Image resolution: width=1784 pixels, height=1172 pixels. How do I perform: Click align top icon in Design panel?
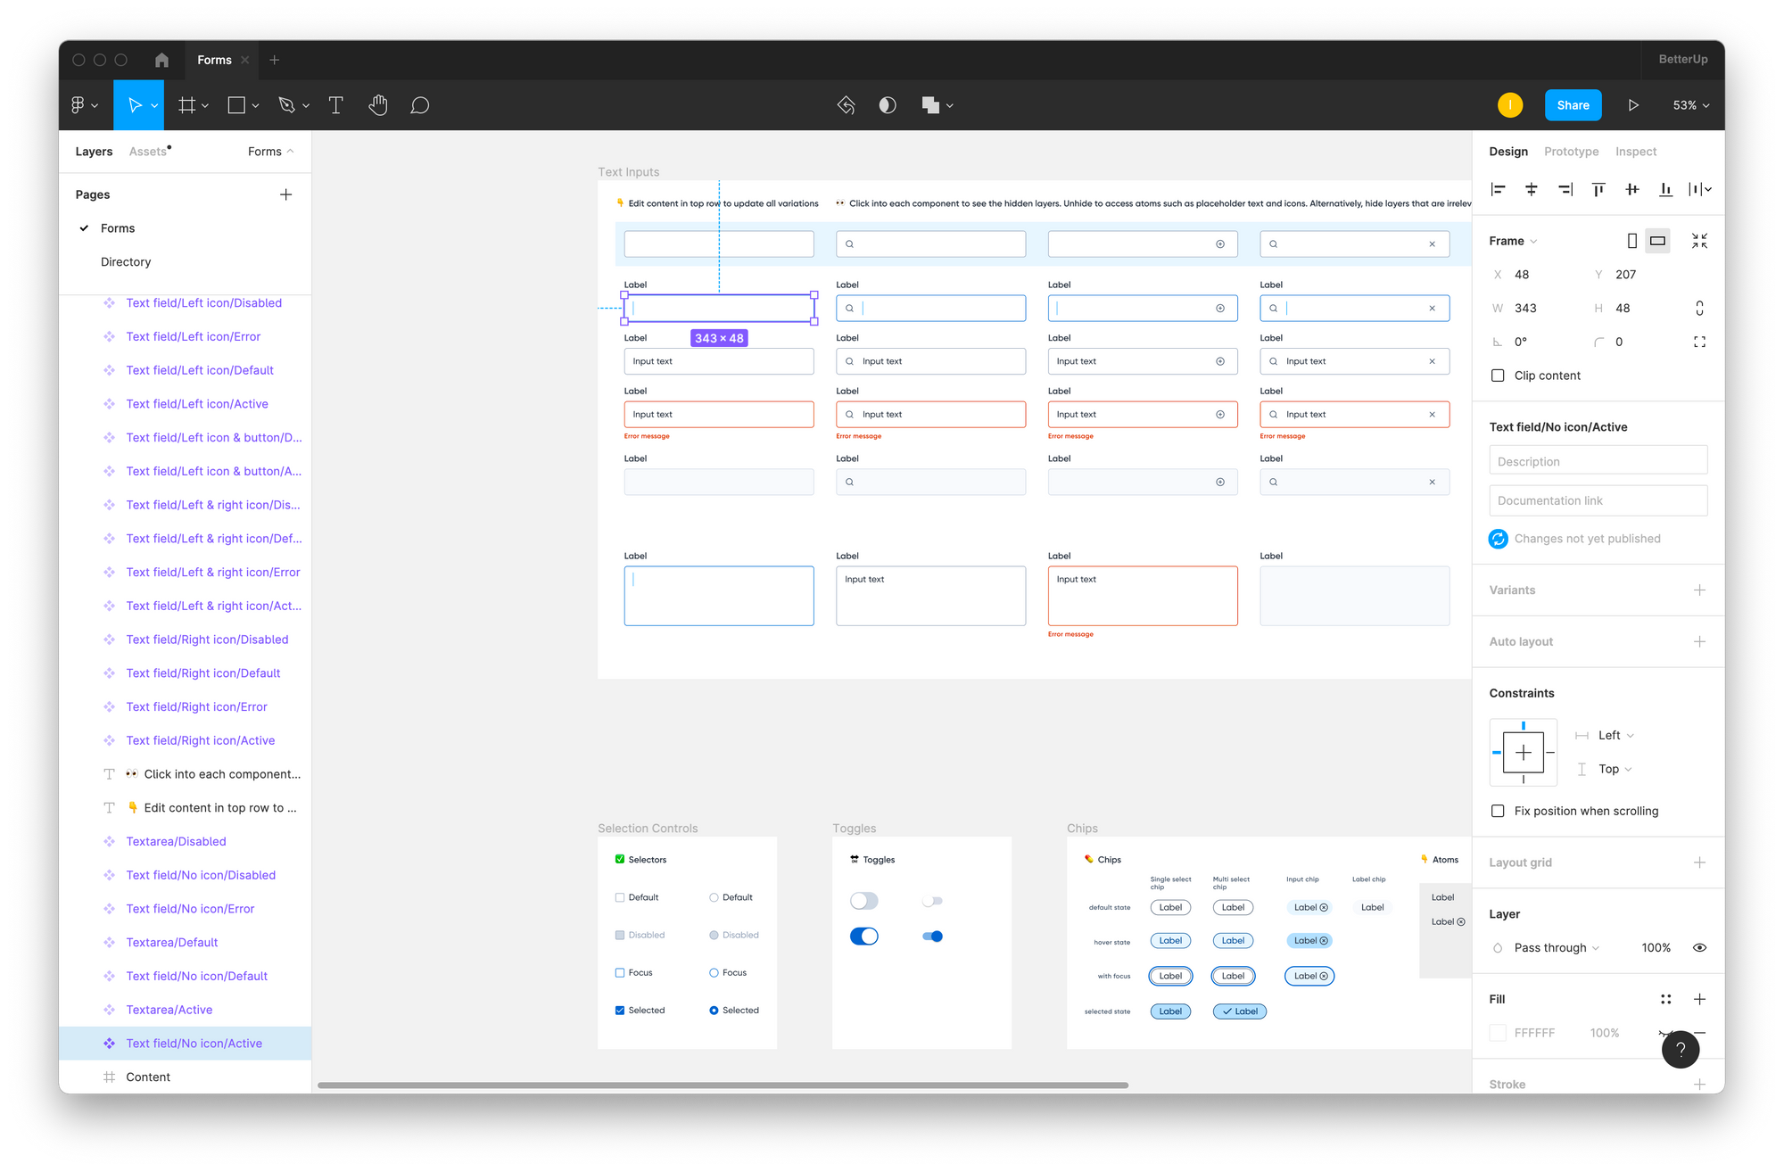[1598, 189]
